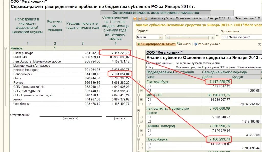The height and width of the screenshot is (152, 262).
Task: Expand account 02 under ИФНС 43
Action: tap(141, 104)
